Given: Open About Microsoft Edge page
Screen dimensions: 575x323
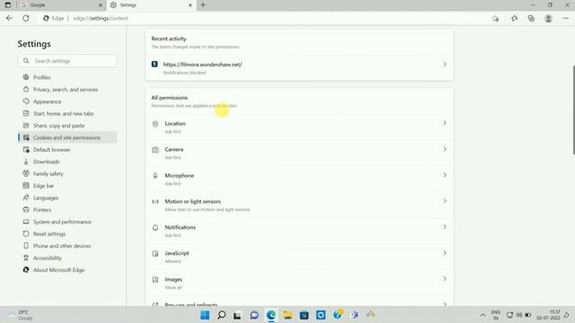Looking at the screenshot, I should pyautogui.click(x=58, y=270).
